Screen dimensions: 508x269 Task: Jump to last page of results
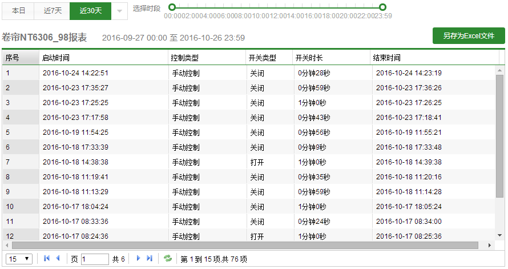pyautogui.click(x=150, y=259)
